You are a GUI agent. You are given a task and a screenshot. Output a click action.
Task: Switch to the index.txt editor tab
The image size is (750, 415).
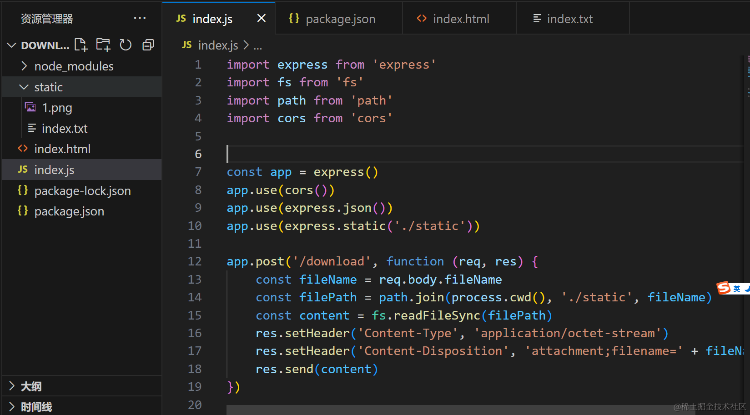tap(573, 19)
